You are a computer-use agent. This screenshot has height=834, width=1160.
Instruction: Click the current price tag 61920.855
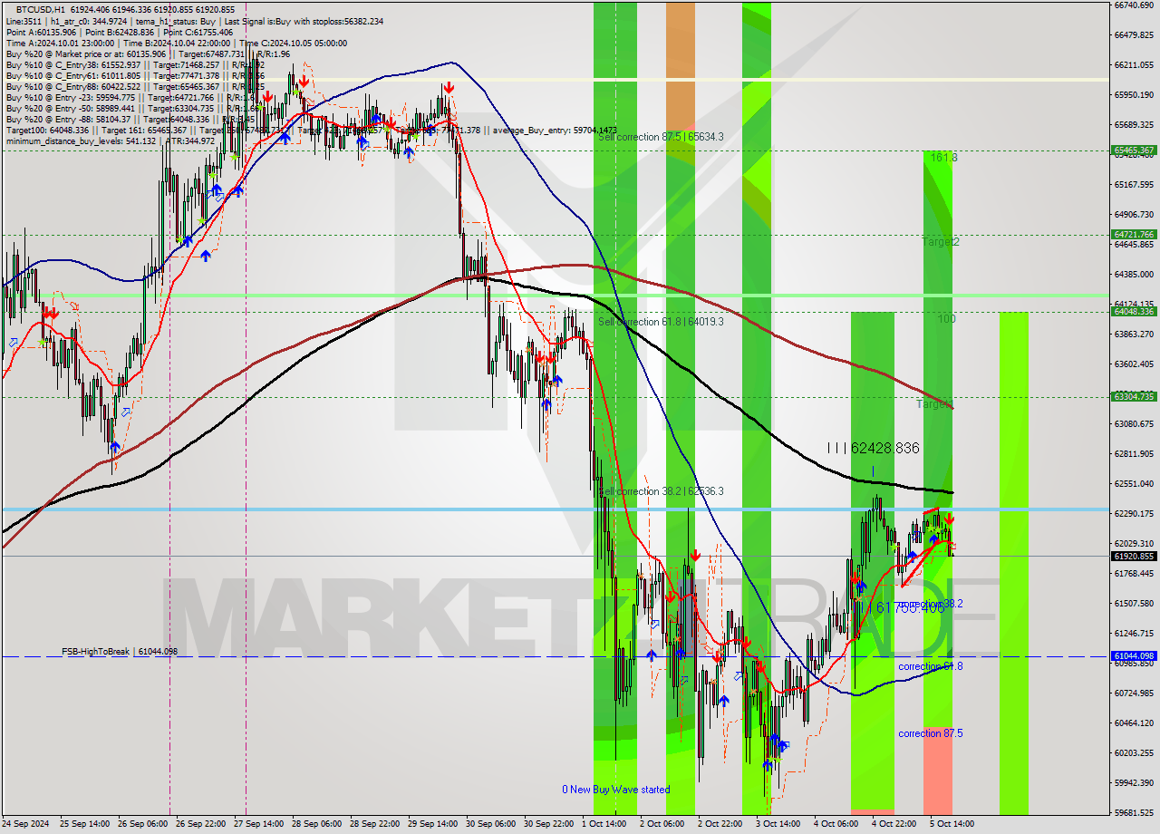coord(1133,556)
